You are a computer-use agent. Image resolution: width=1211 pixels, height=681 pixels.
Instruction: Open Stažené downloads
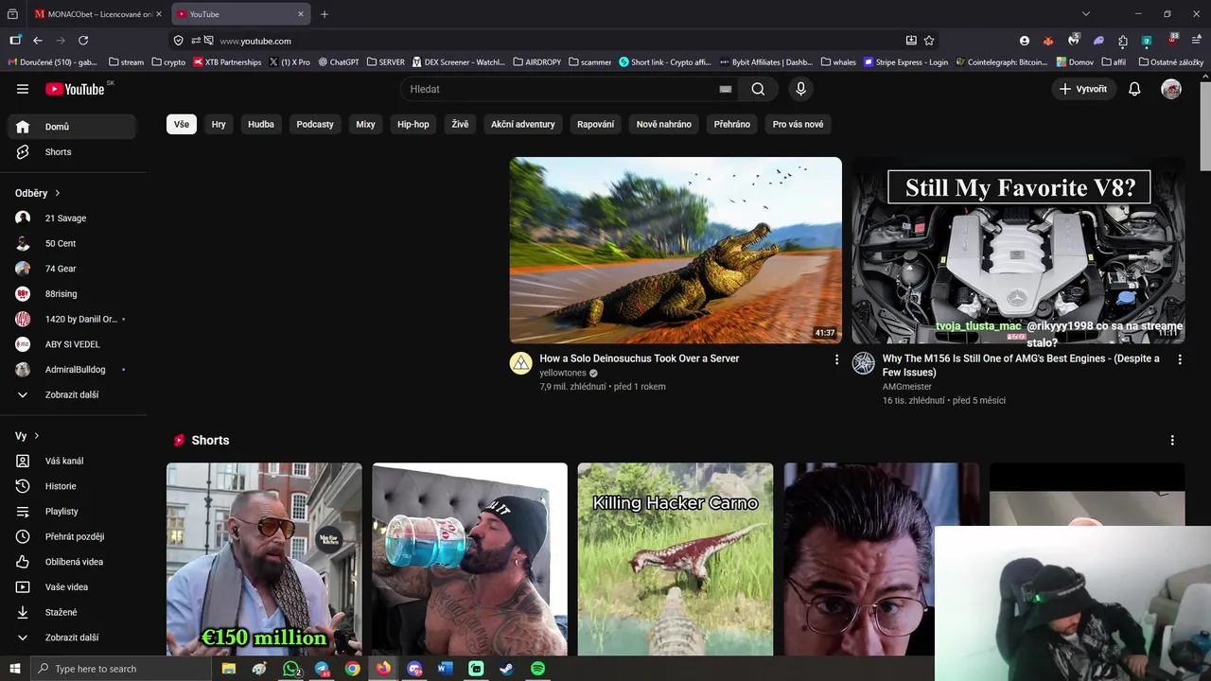(x=72, y=613)
